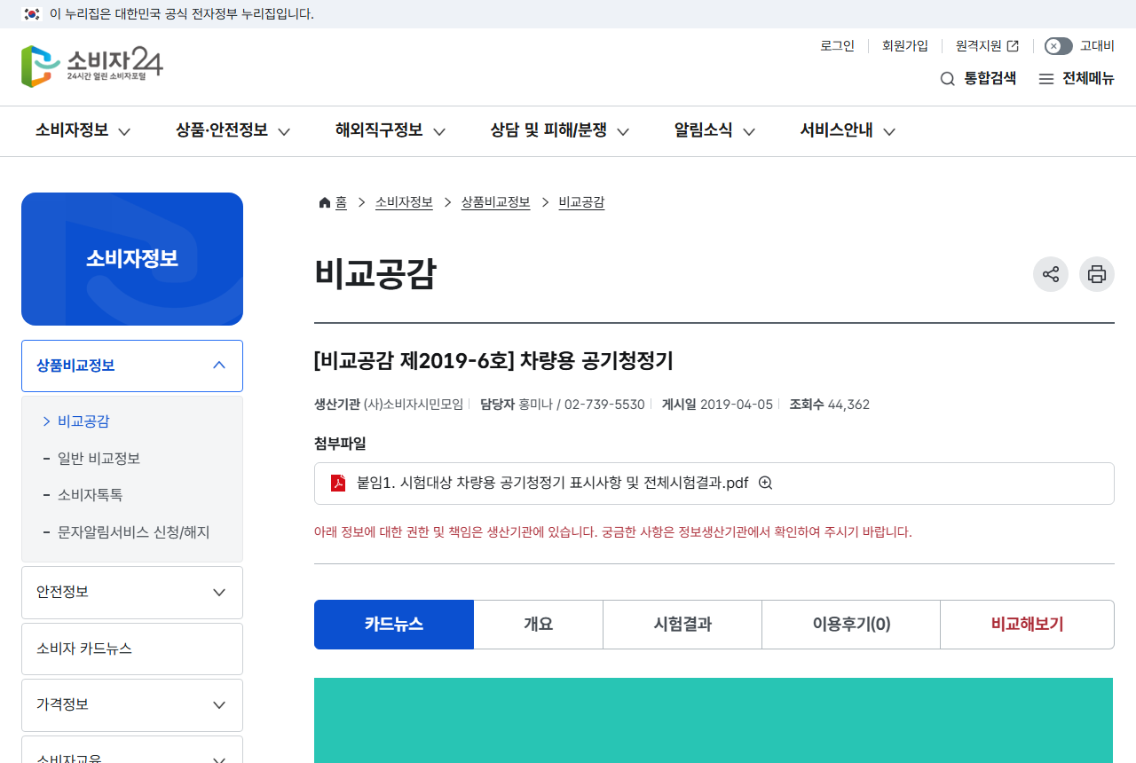Open the 전체메뉴 hamburger icon

(x=1046, y=79)
